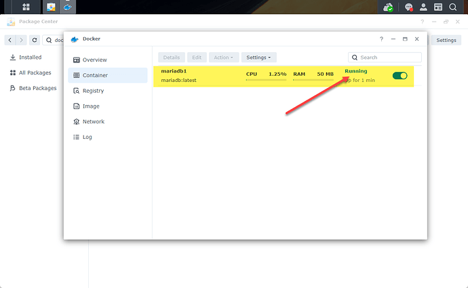The image size is (468, 288).
Task: Open the DSM desktop search magnifier
Action: [x=453, y=7]
